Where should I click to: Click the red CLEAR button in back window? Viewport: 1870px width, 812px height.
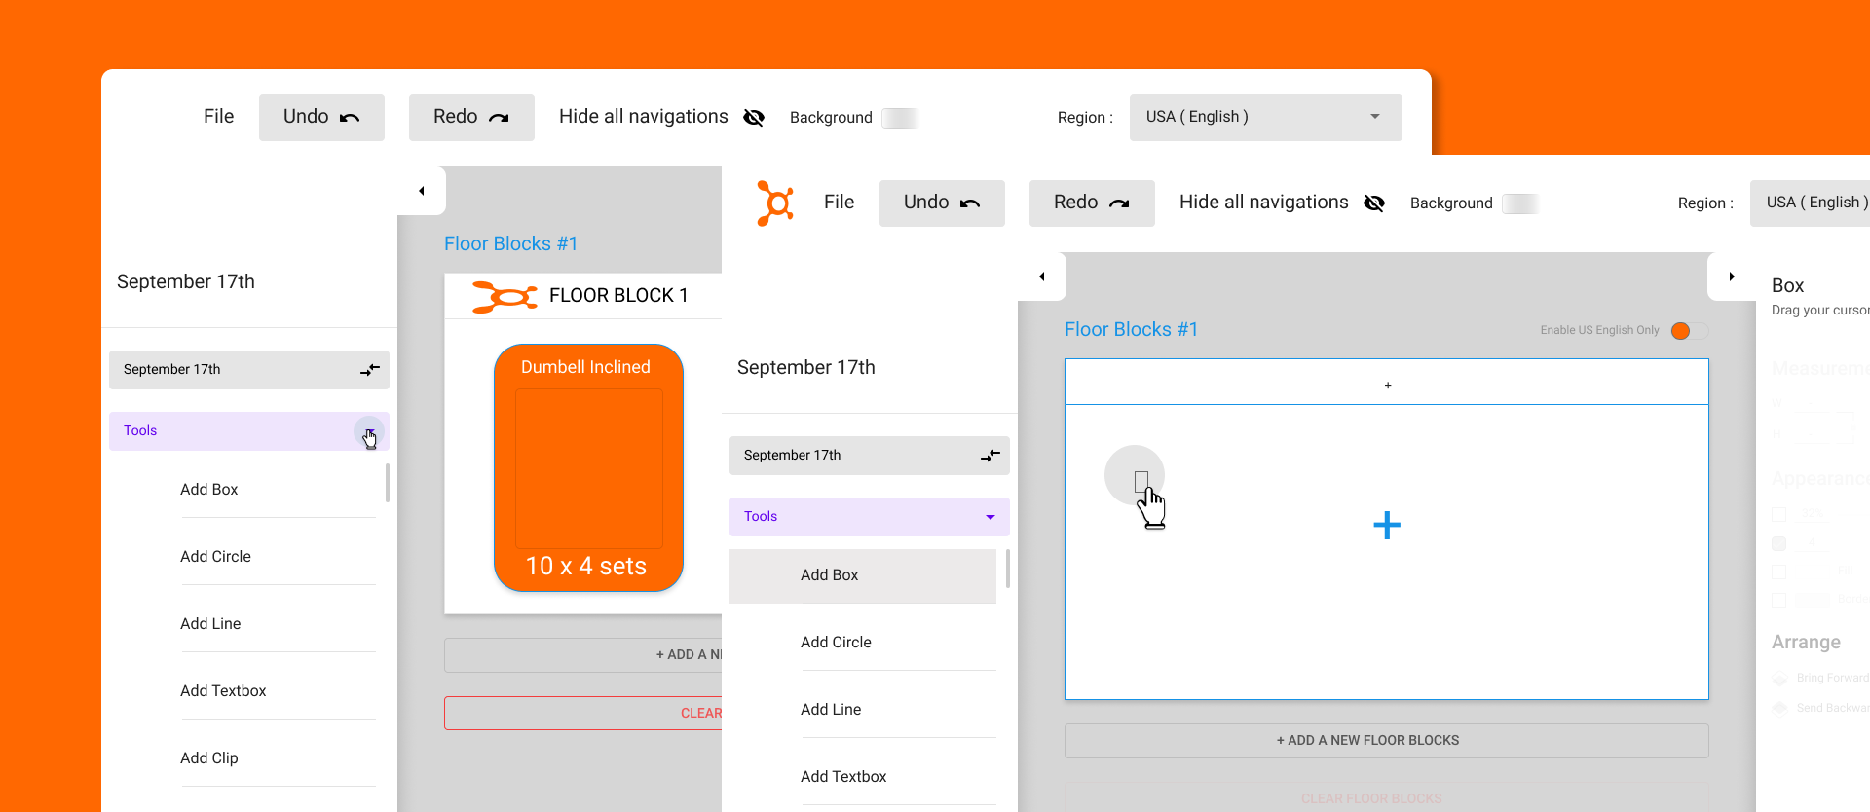click(582, 714)
